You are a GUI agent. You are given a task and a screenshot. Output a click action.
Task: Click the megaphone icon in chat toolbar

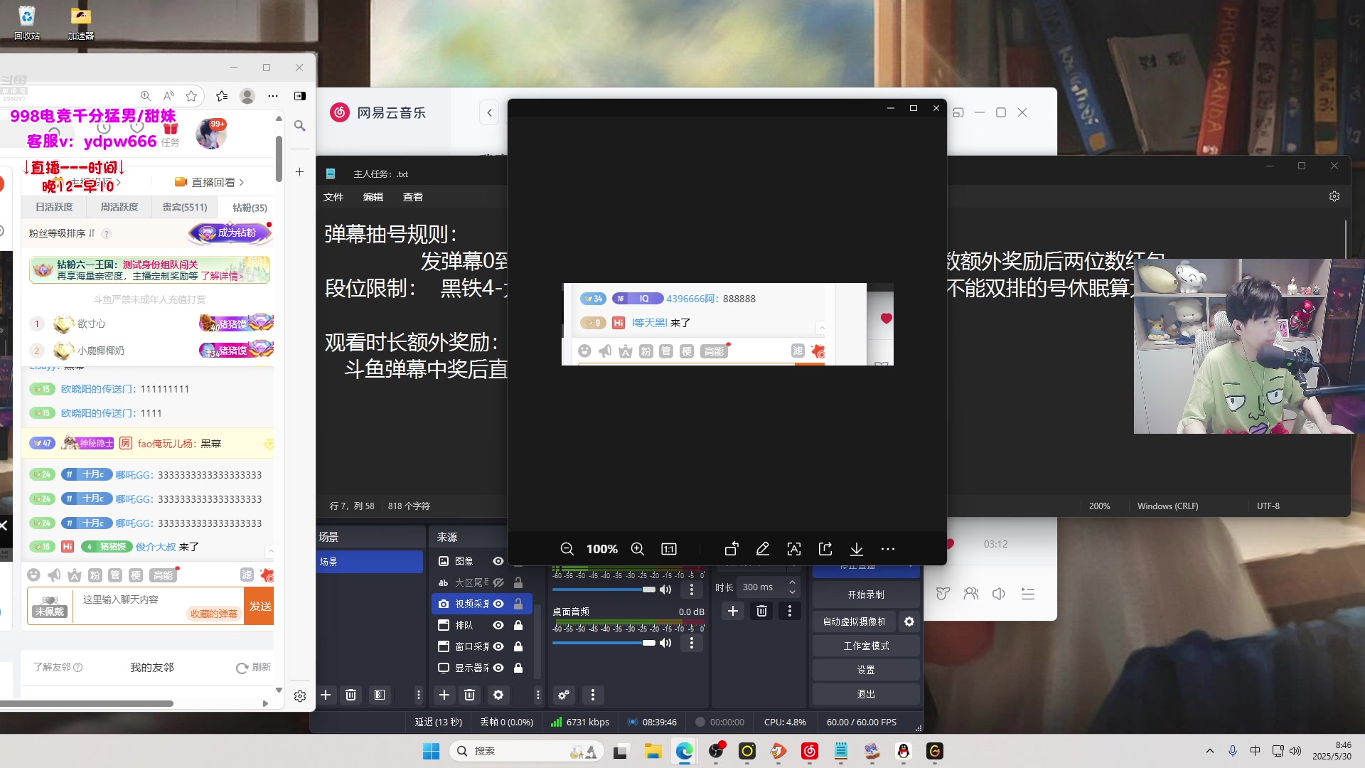click(54, 575)
